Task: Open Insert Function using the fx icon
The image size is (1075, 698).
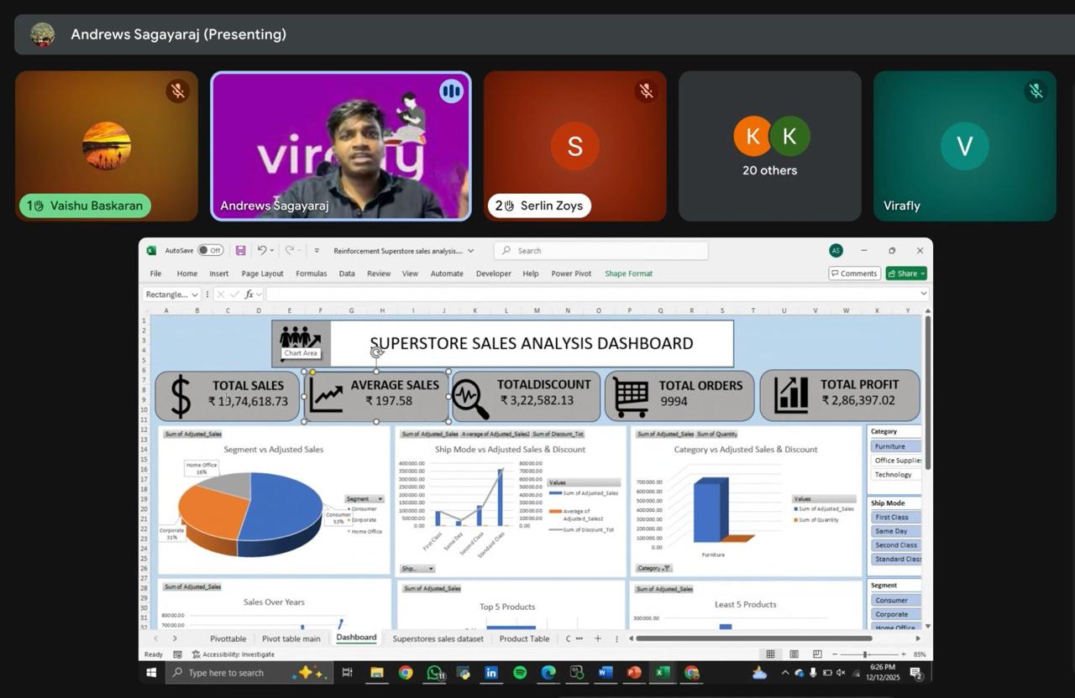Action: (249, 294)
